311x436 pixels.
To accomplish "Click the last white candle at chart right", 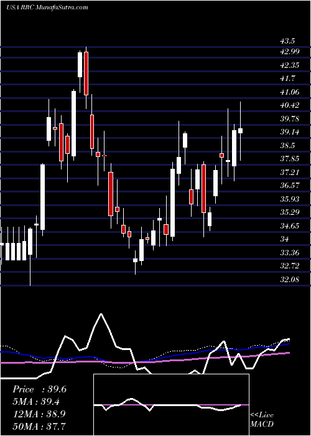I will point(241,131).
